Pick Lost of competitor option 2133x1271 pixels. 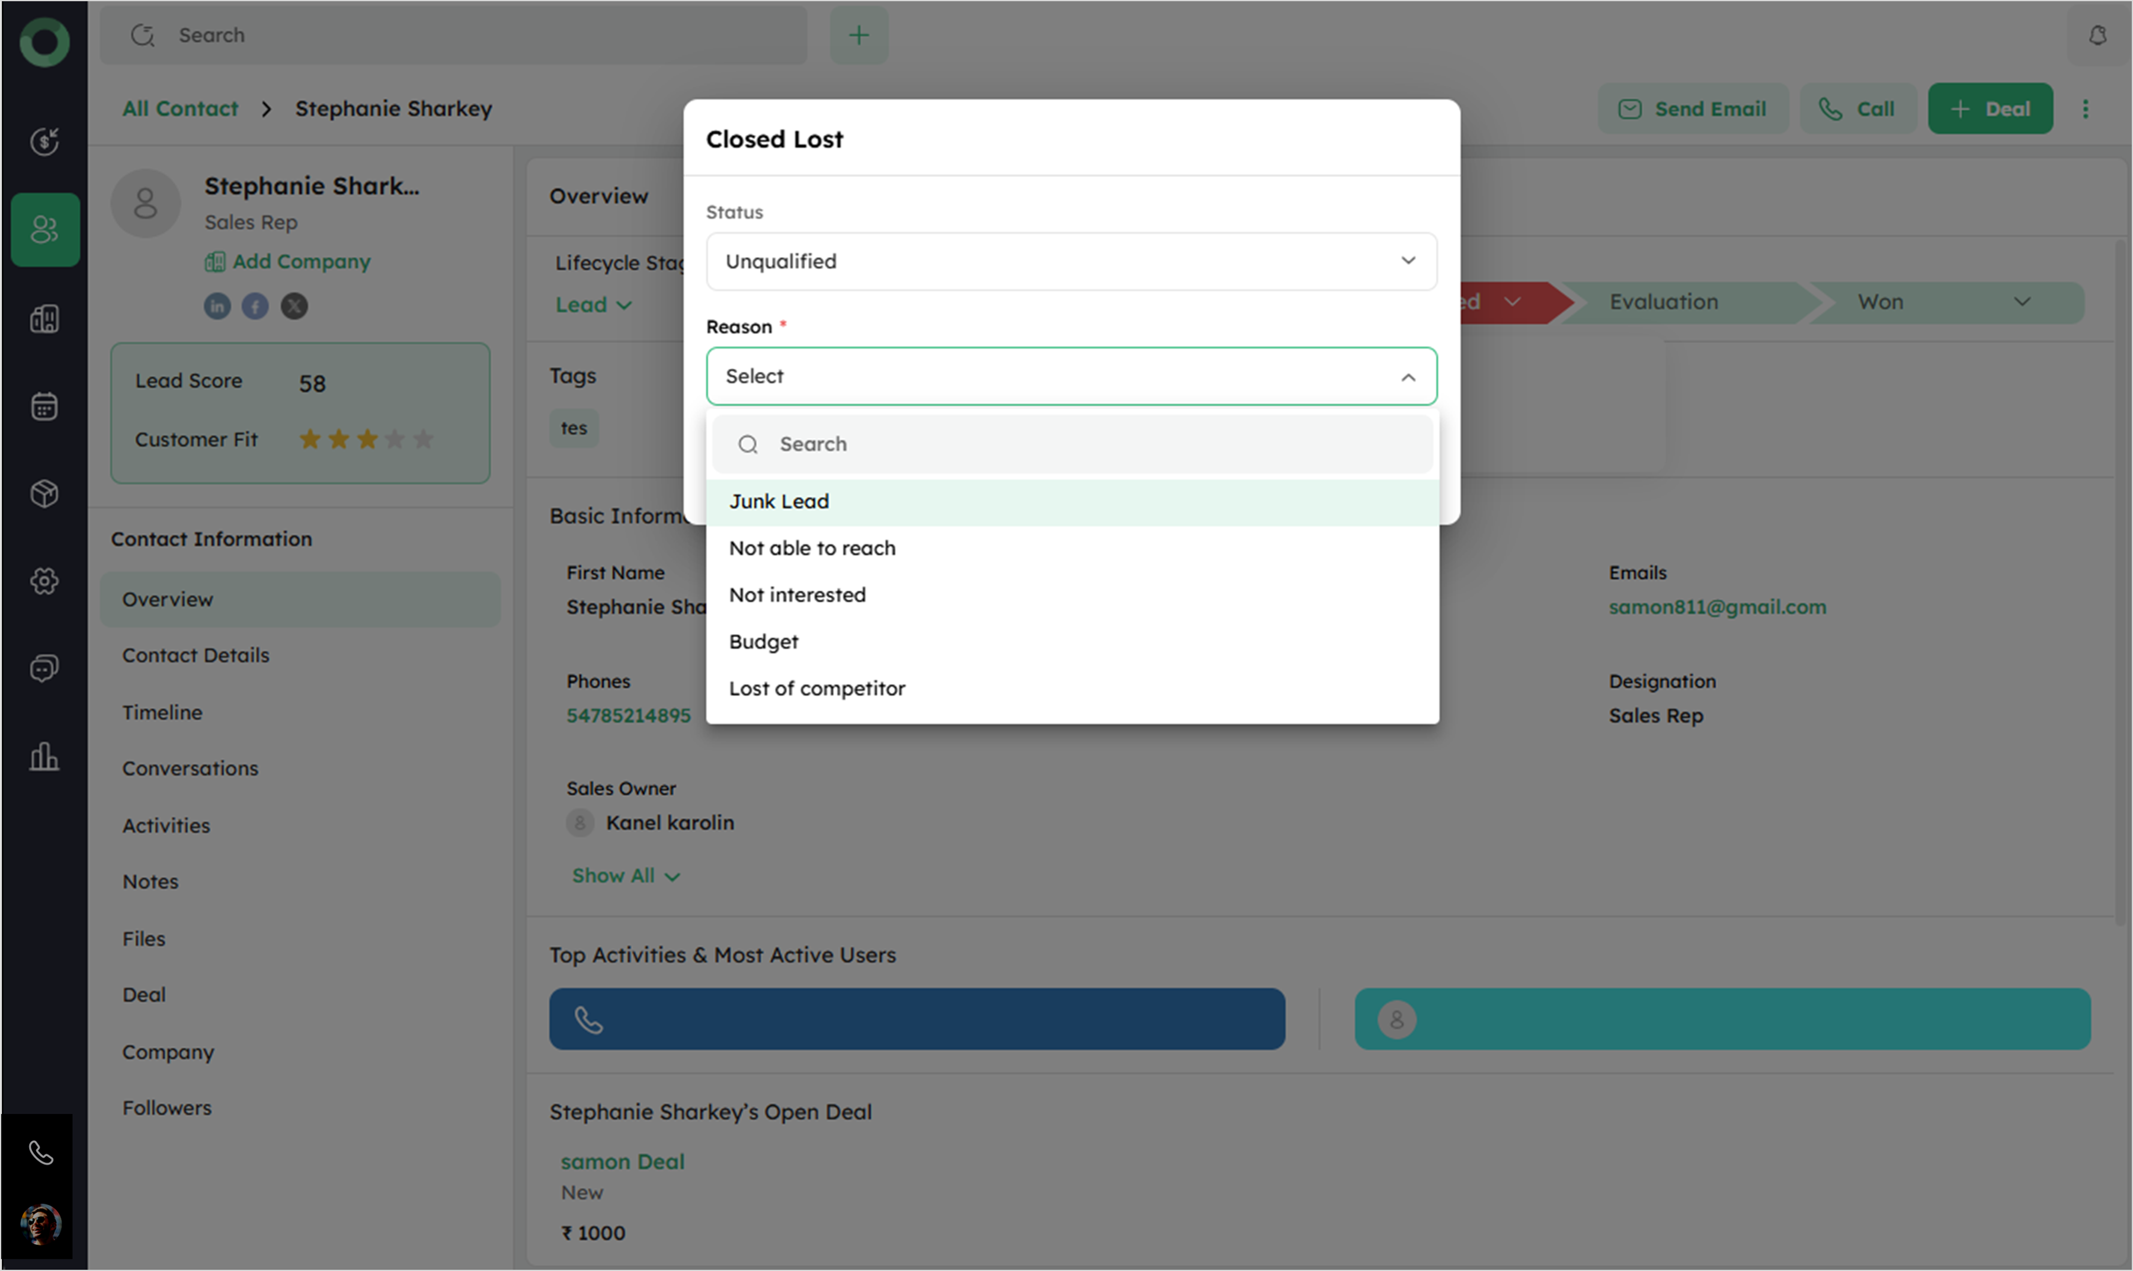click(817, 689)
